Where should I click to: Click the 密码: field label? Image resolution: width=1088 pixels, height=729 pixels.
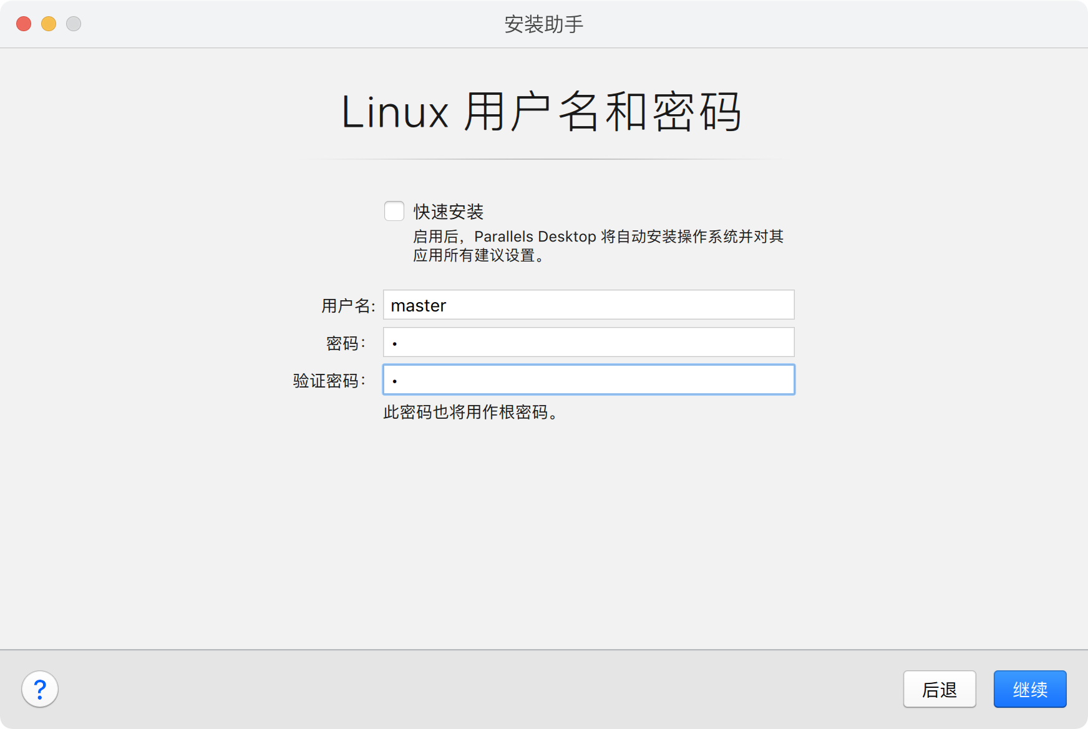(346, 343)
